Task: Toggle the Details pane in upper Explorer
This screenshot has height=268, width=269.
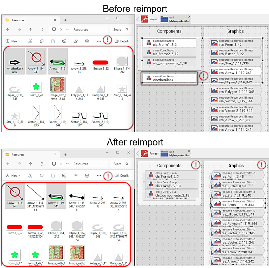Action: [x=122, y=41]
